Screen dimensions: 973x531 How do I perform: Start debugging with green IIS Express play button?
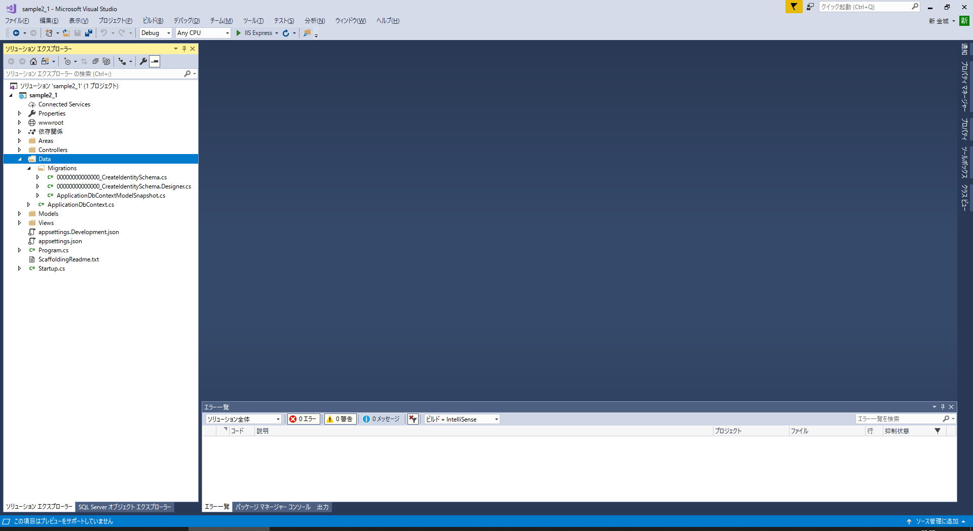point(239,33)
